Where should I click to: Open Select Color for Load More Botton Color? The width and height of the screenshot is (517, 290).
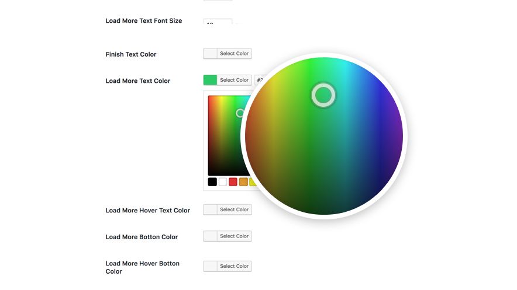coord(235,236)
